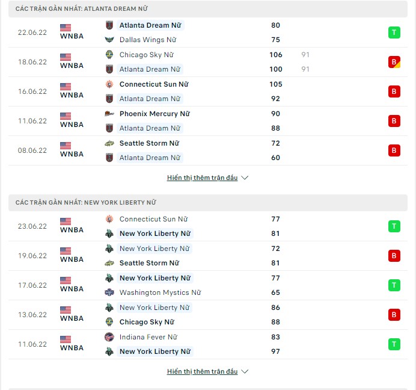Expand more New York Liberty matches chevron

(245, 371)
